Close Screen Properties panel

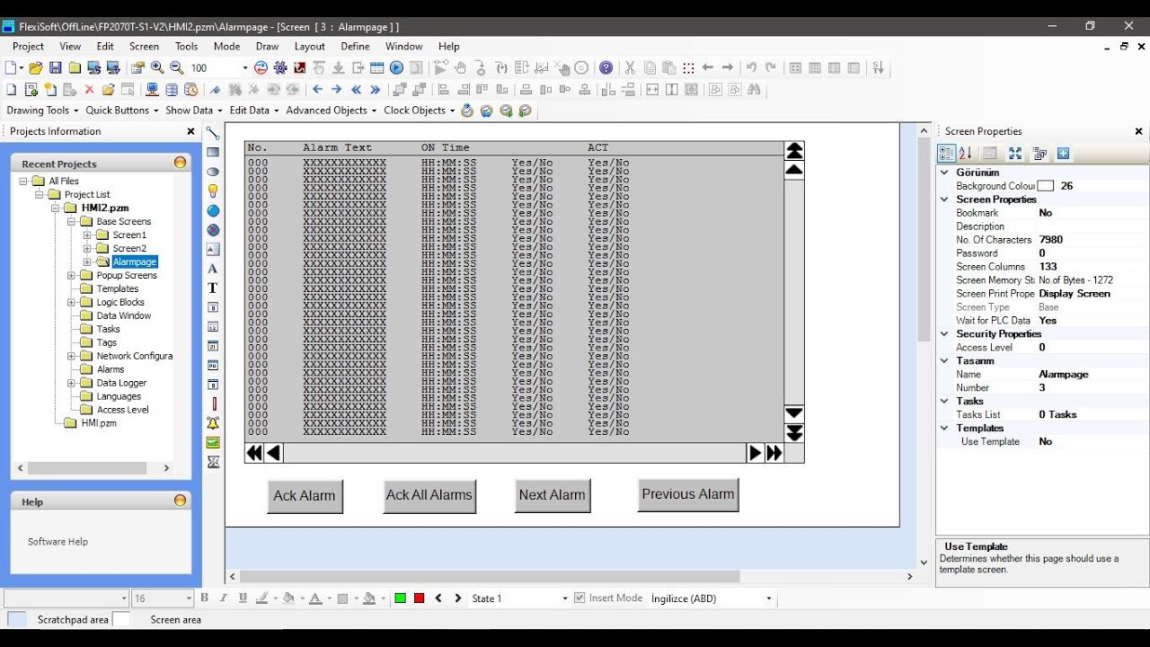1138,131
